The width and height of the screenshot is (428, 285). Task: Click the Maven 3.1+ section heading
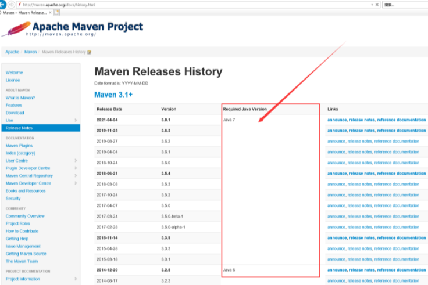point(113,95)
